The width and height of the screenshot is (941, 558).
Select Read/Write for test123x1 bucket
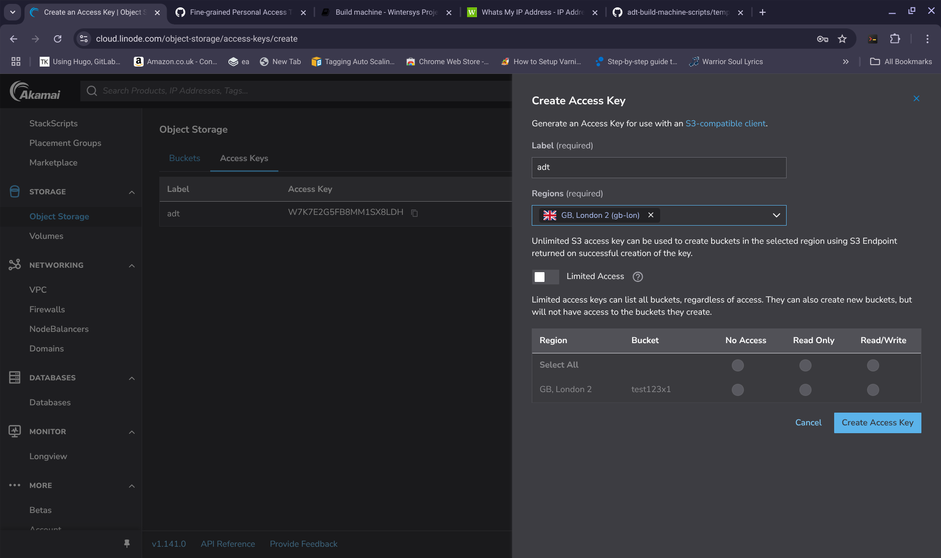(x=873, y=390)
